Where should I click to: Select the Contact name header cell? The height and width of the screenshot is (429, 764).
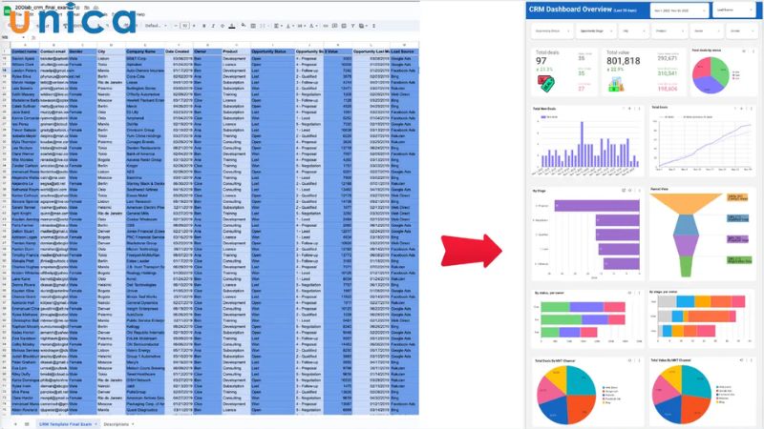pos(25,51)
